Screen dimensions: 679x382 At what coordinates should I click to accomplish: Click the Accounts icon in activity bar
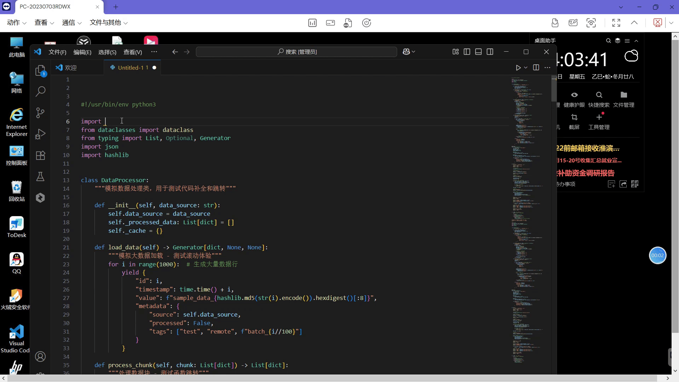40,357
